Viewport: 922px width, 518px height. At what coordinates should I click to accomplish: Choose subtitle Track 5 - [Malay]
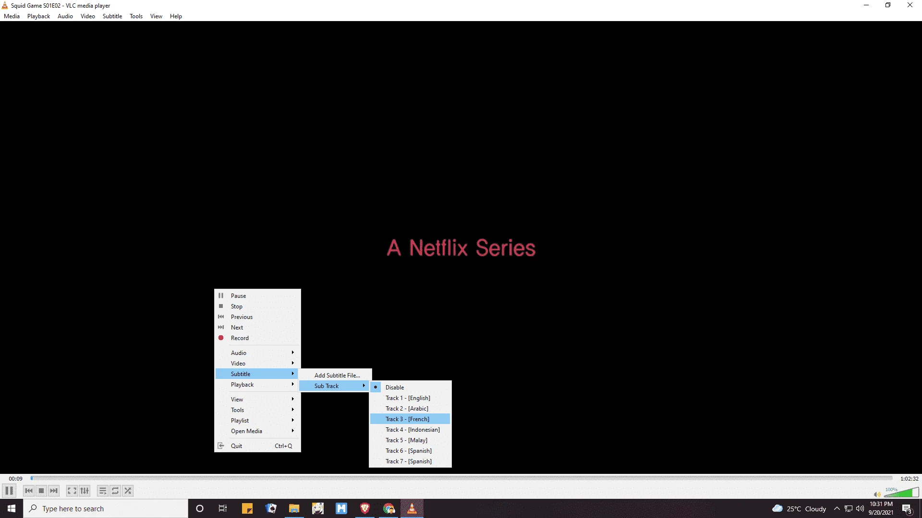click(x=410, y=440)
